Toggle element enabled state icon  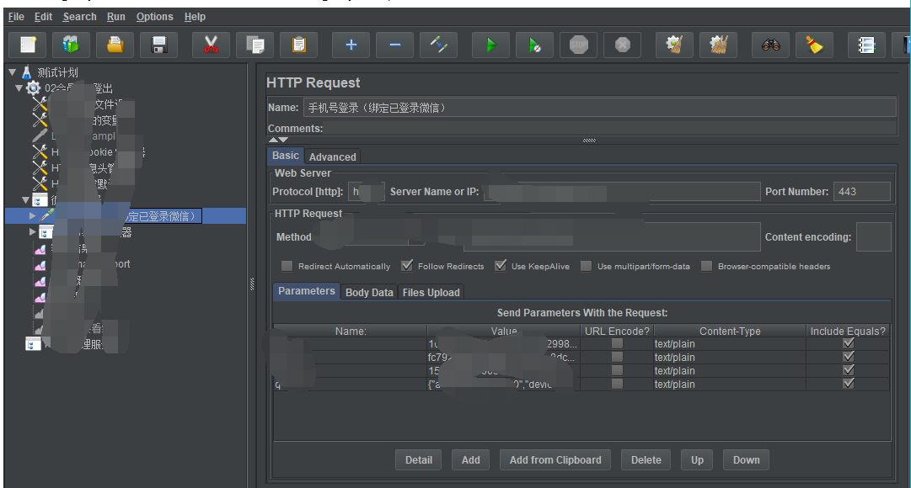click(x=439, y=45)
